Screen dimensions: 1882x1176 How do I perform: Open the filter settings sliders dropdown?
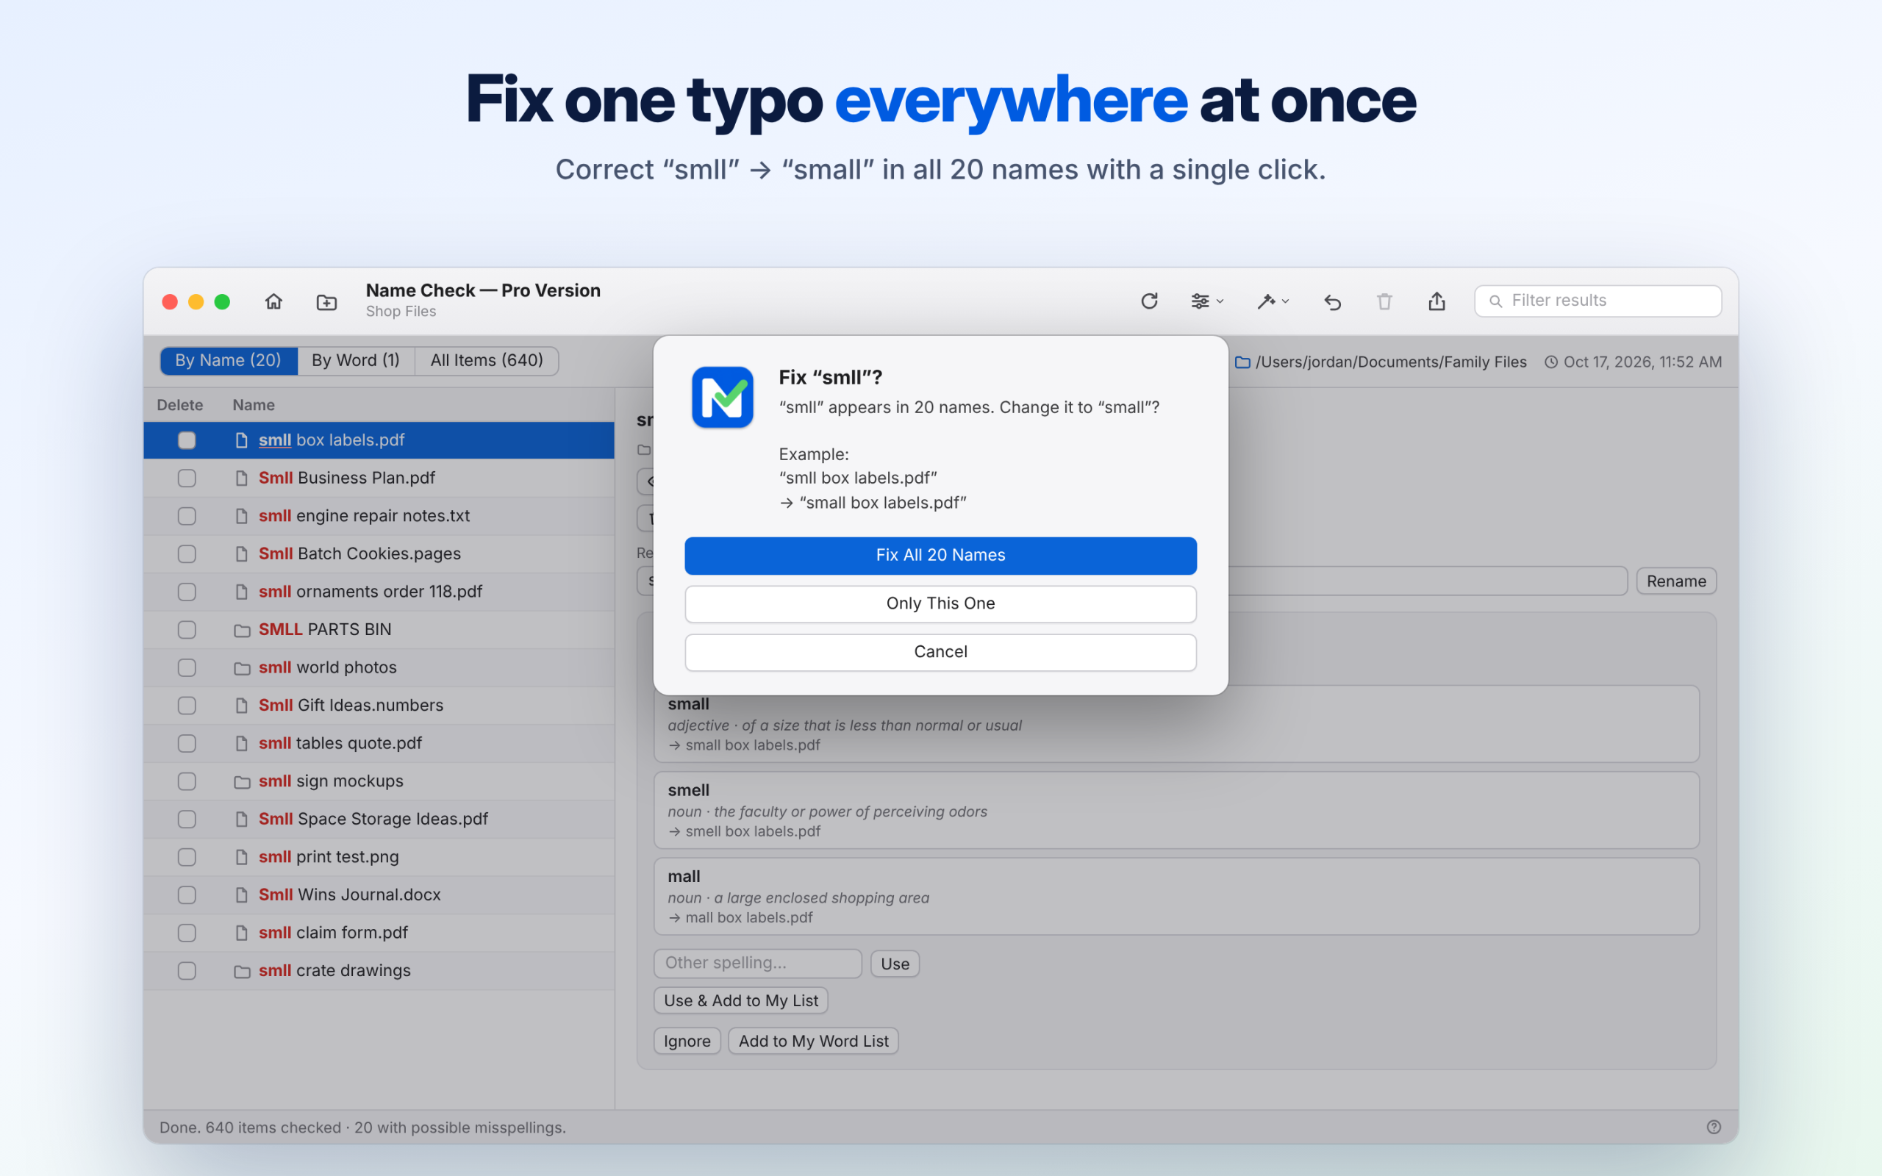click(1207, 301)
